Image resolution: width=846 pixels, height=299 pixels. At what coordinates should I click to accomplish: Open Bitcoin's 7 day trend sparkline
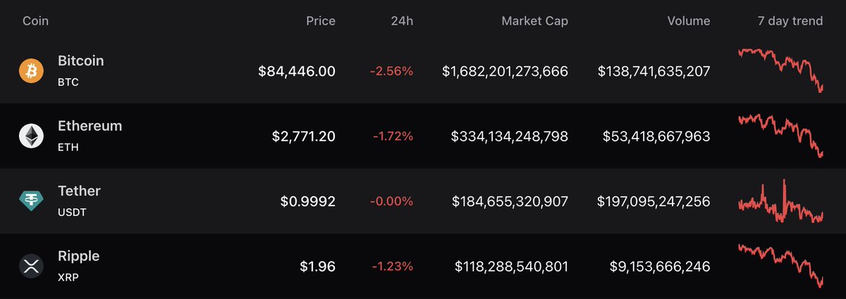click(x=780, y=70)
